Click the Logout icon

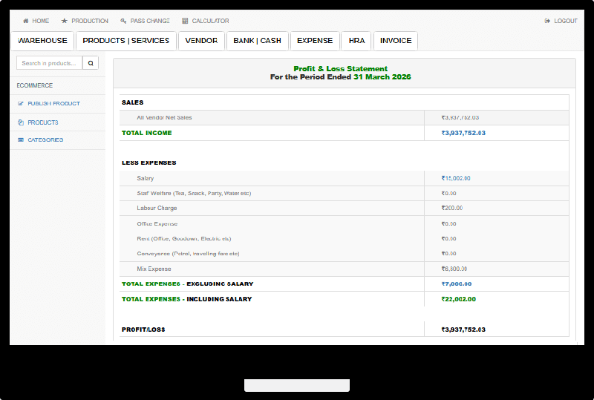coord(547,21)
